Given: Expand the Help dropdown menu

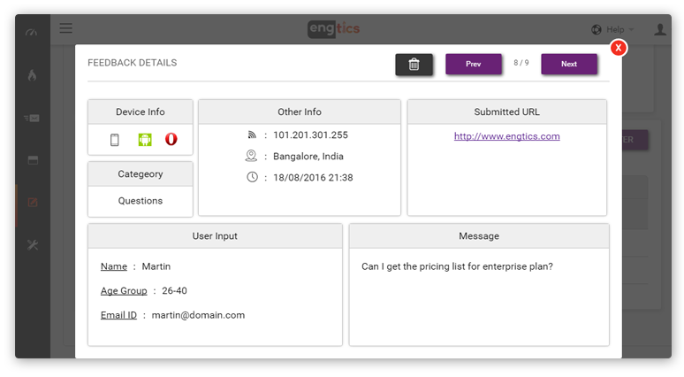Looking at the screenshot, I should 619,29.
